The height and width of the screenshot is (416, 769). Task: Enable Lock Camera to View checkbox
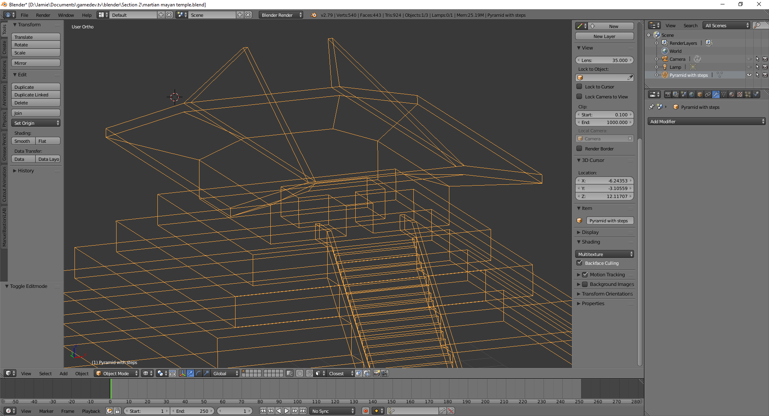[579, 96]
